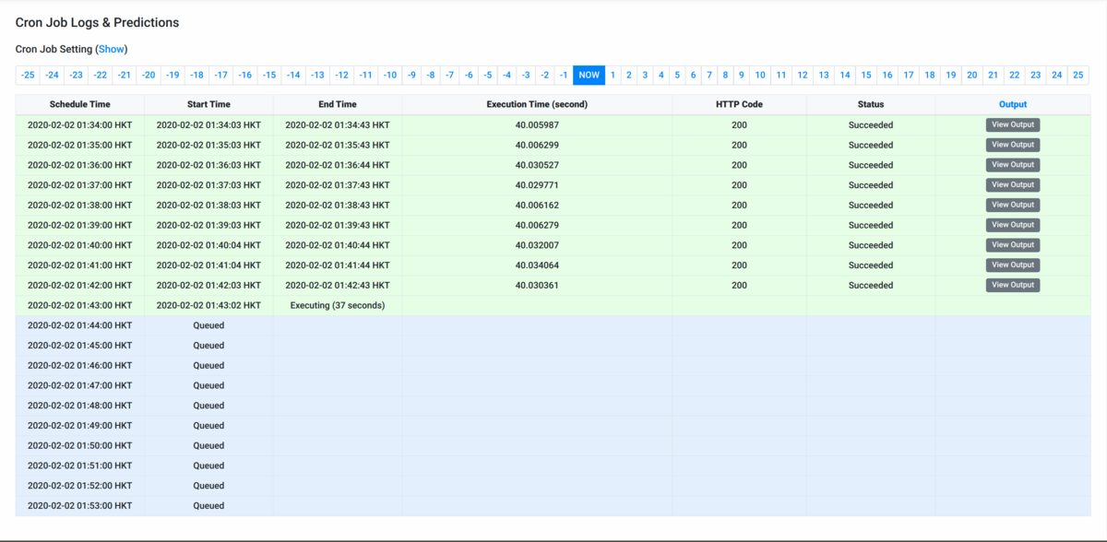
Task: Go to pagination page -25
Action: [x=28, y=75]
